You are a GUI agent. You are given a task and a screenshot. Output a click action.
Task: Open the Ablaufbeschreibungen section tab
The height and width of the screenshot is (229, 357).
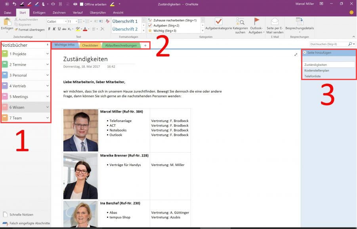pos(121,45)
